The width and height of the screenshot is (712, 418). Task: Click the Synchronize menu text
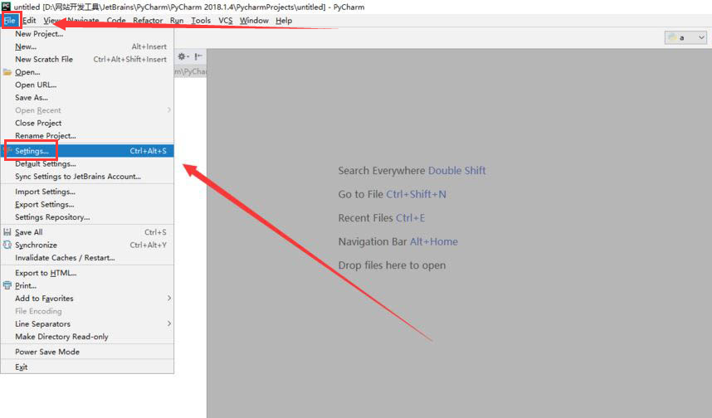point(36,245)
